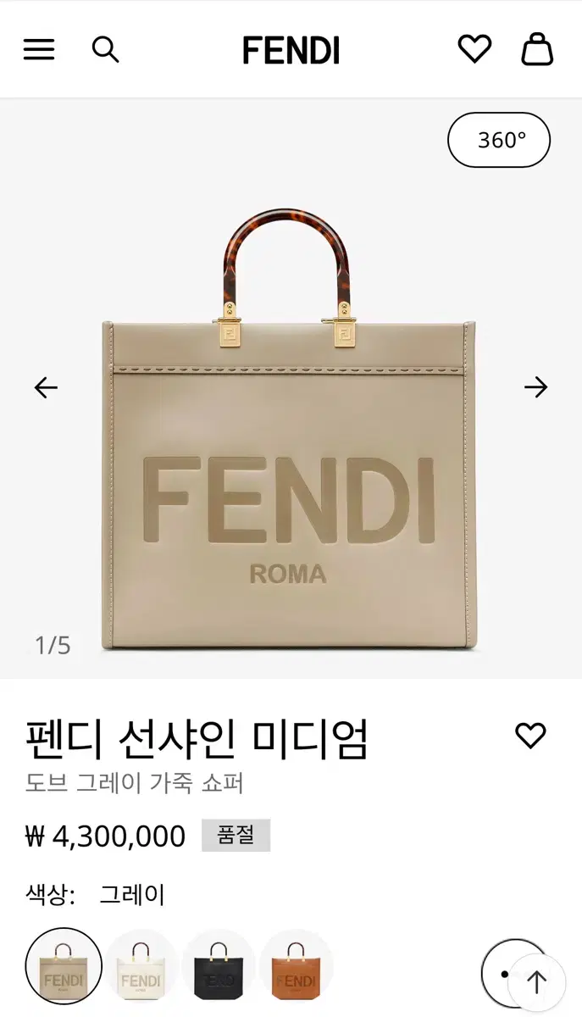Show next product image with right arrow
Screen dimensions: 582x1017
click(535, 387)
